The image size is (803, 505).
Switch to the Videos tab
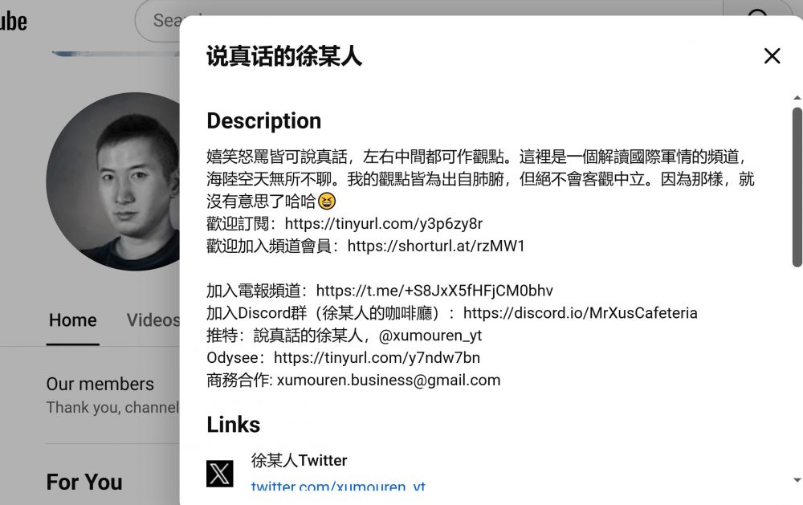point(153,320)
